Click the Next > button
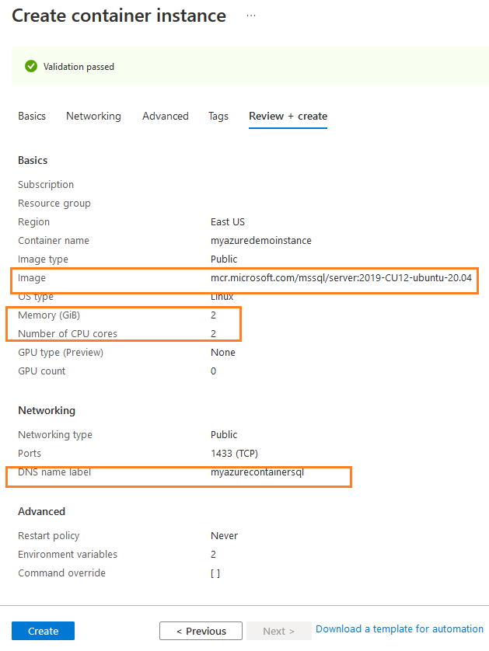The height and width of the screenshot is (651, 489). [x=278, y=631]
